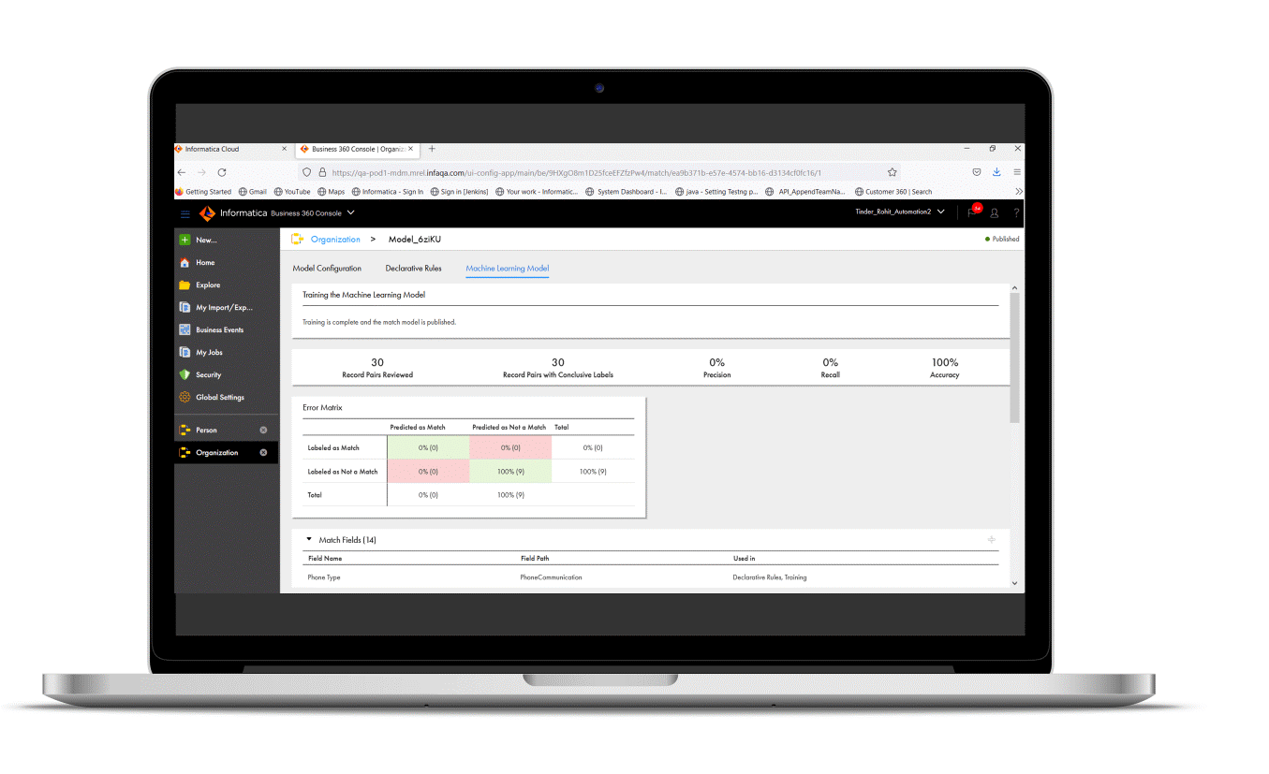Open Business Events in sidebar

[219, 330]
